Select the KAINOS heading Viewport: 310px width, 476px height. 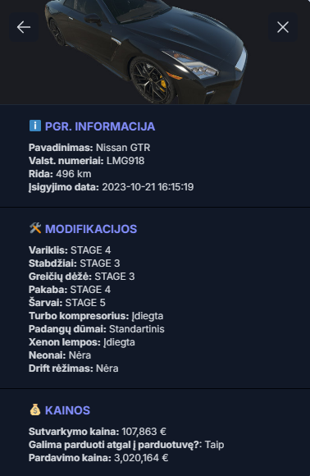[x=67, y=410]
